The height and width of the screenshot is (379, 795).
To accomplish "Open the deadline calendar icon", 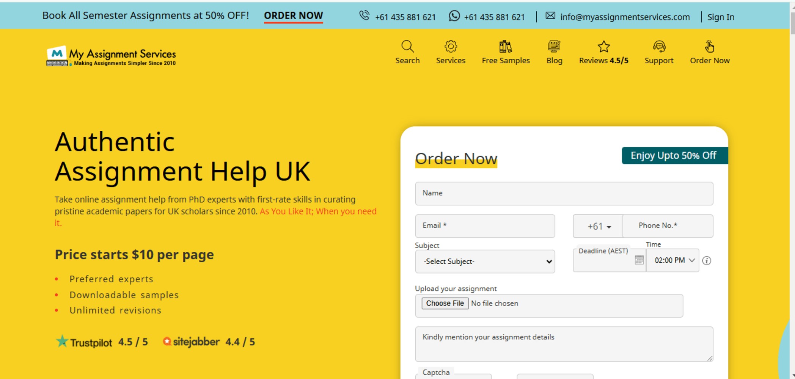I will click(x=639, y=260).
